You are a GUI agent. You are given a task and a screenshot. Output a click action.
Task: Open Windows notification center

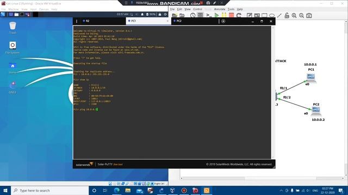click(341, 190)
